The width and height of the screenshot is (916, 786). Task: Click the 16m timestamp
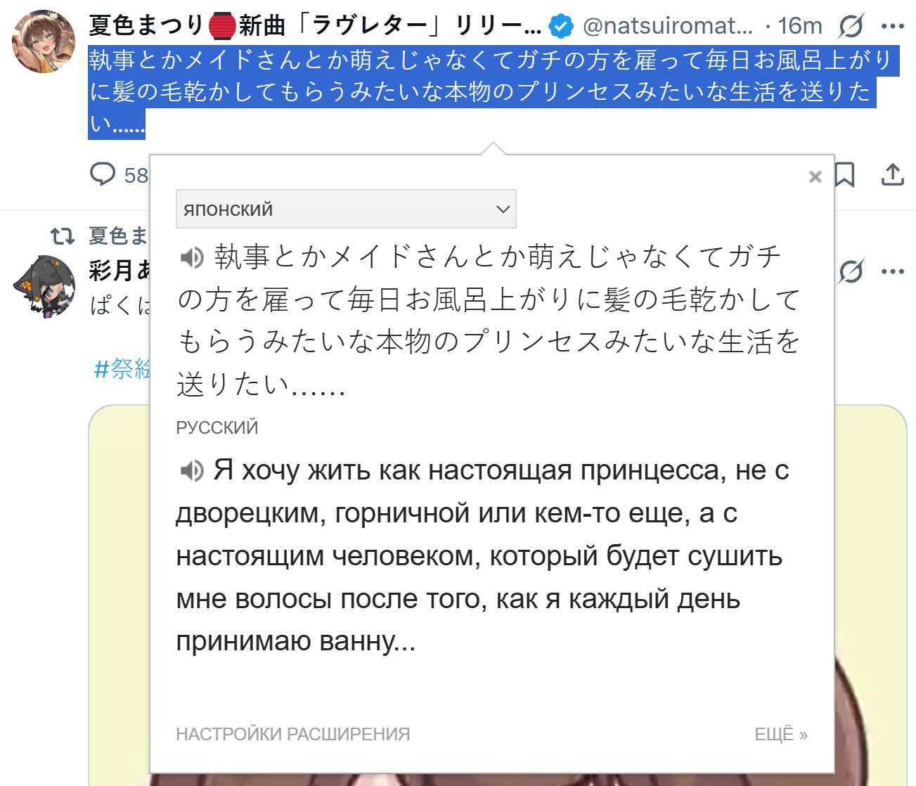(x=800, y=26)
